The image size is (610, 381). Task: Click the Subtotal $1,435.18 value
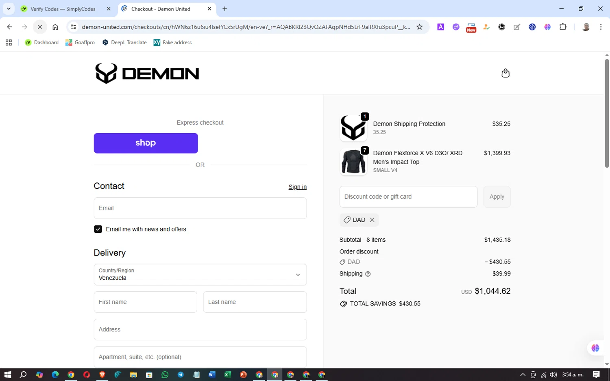coord(497,240)
